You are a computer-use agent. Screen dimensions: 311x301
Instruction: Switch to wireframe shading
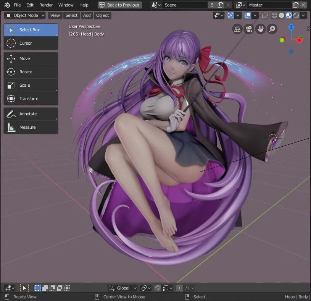(x=274, y=15)
